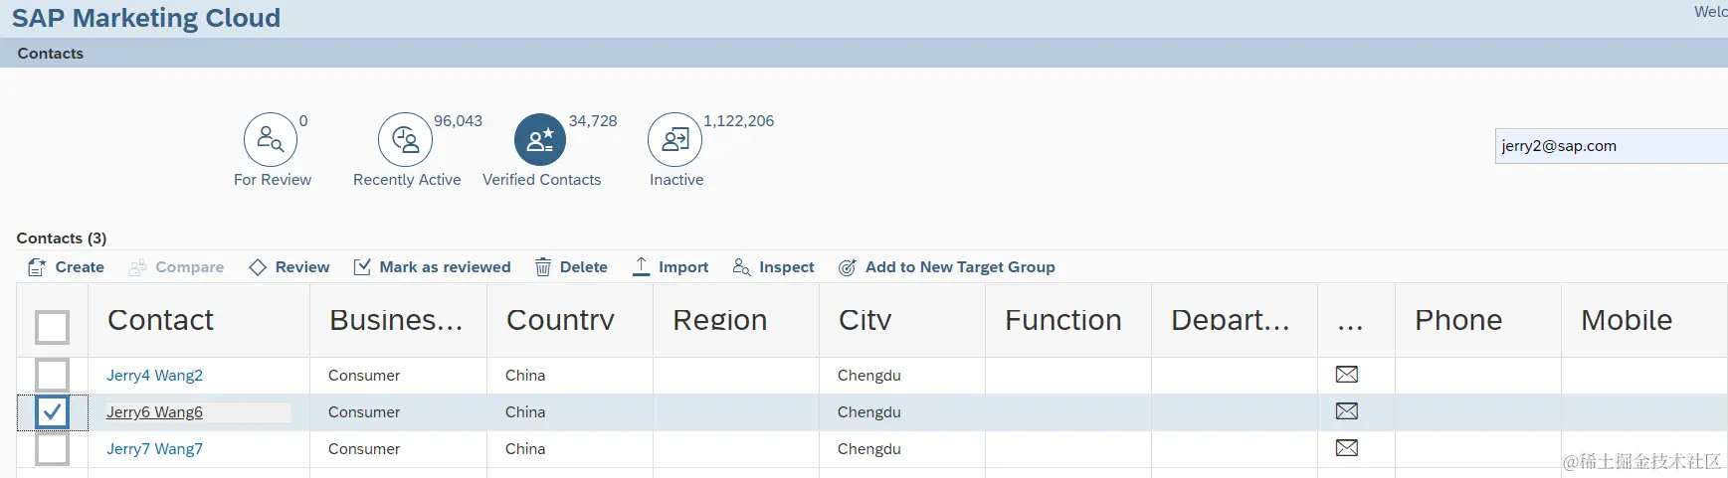Viewport: 1728px width, 478px height.
Task: Click the 34,728 Verified Contacts count
Action: [593, 121]
